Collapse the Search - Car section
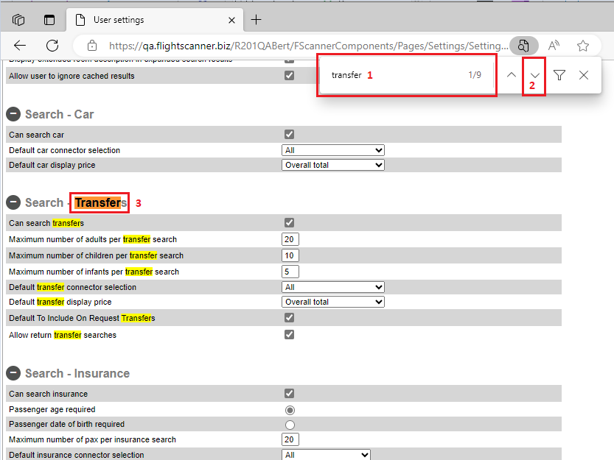Image resolution: width=614 pixels, height=460 pixels. (13, 114)
